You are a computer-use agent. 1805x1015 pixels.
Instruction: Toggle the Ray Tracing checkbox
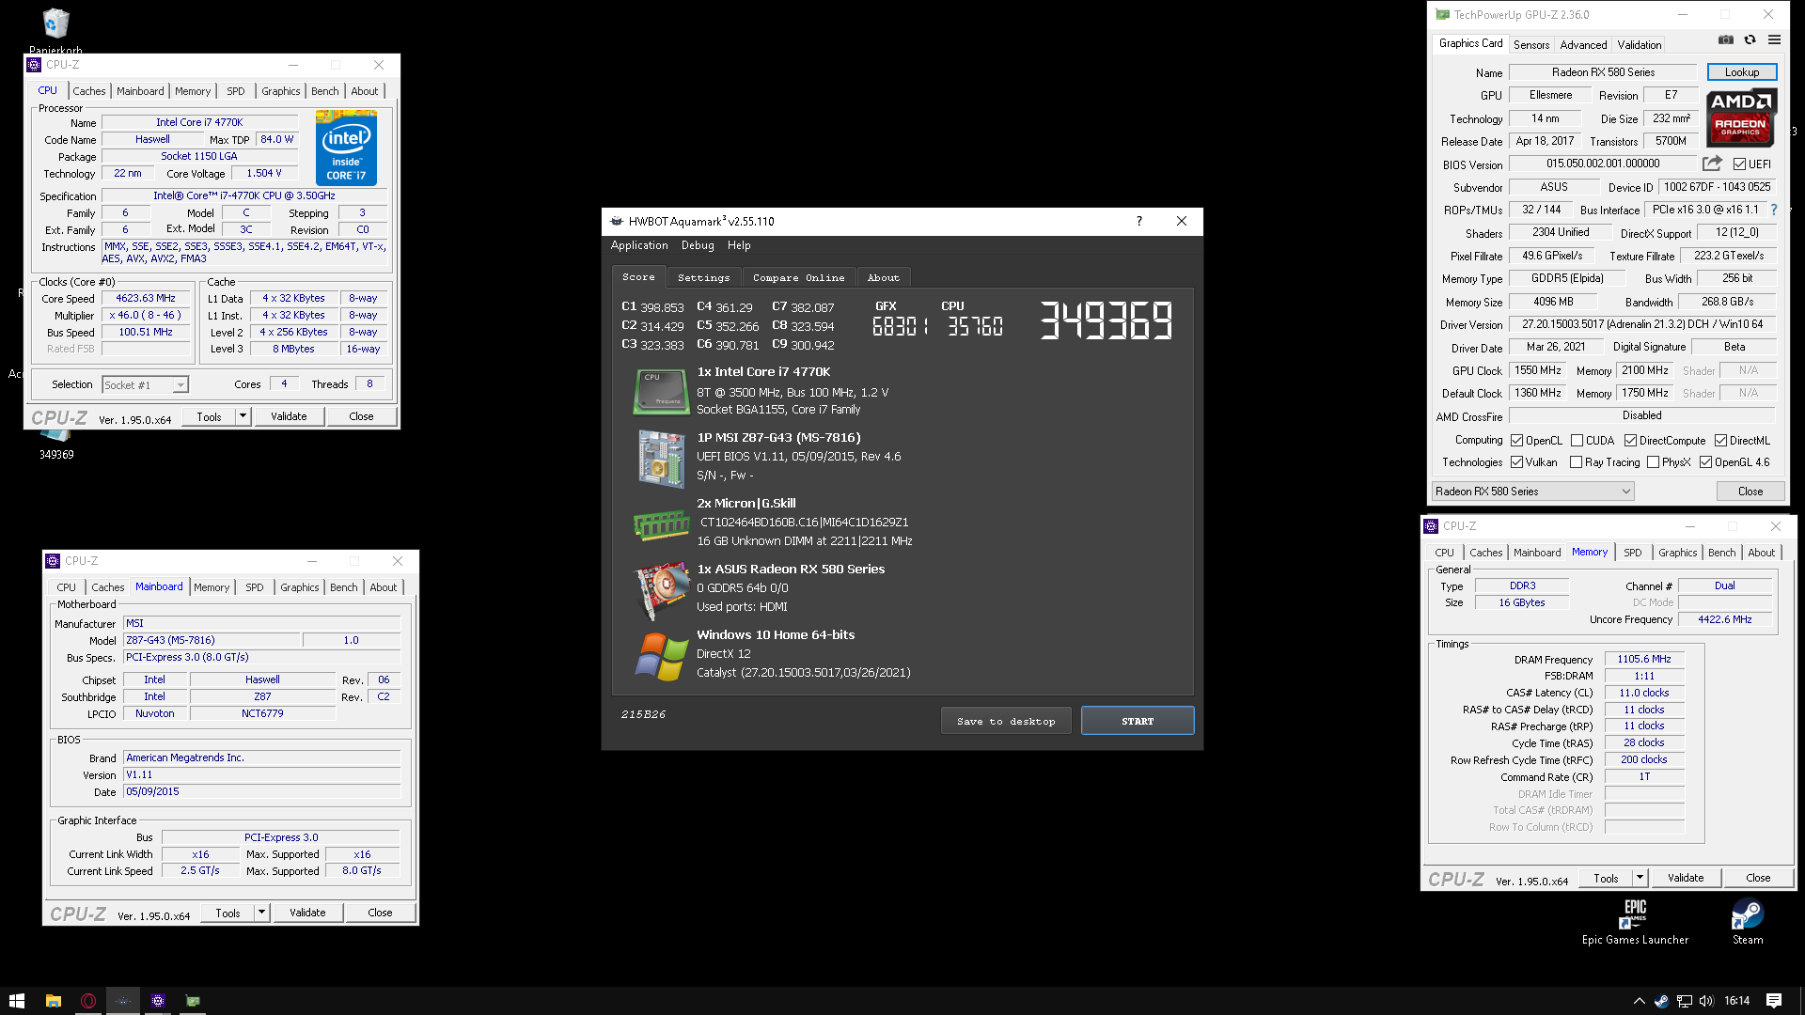point(1576,462)
